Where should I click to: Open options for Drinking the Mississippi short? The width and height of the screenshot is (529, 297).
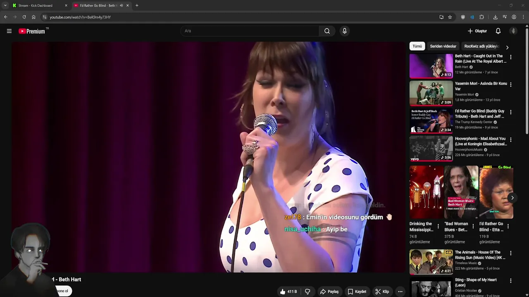[x=438, y=226]
